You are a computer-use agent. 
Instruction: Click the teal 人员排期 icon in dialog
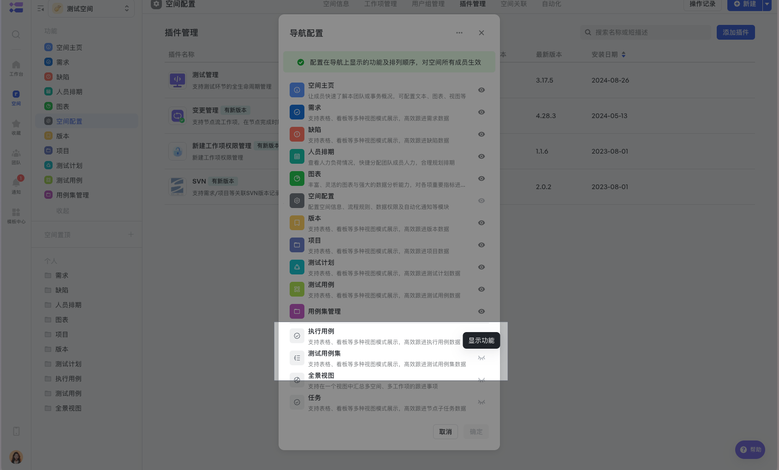pyautogui.click(x=297, y=156)
